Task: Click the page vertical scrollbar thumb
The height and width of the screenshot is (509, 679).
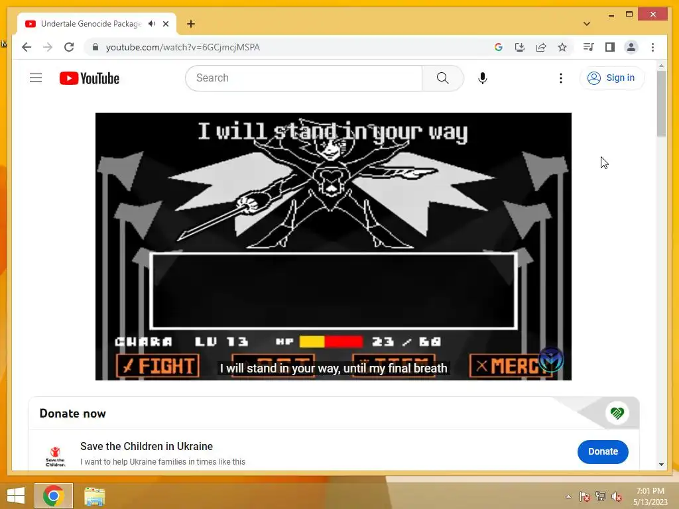Action: 661,104
